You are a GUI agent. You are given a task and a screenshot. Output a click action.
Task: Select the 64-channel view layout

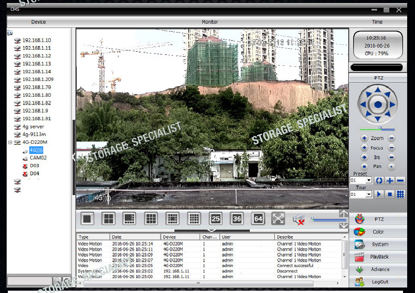(x=258, y=219)
